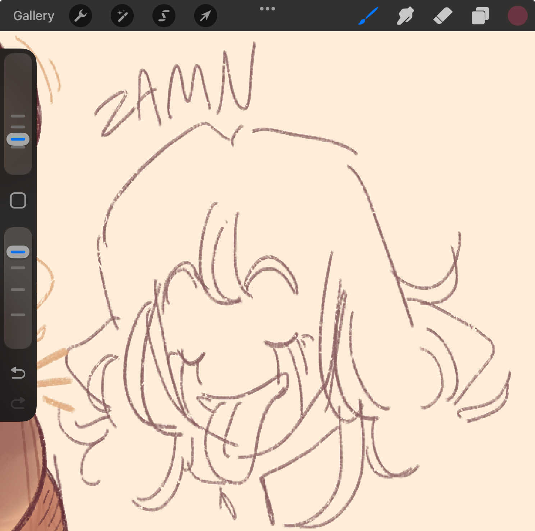
Task: Open the active color swatch
Action: pyautogui.click(x=517, y=16)
